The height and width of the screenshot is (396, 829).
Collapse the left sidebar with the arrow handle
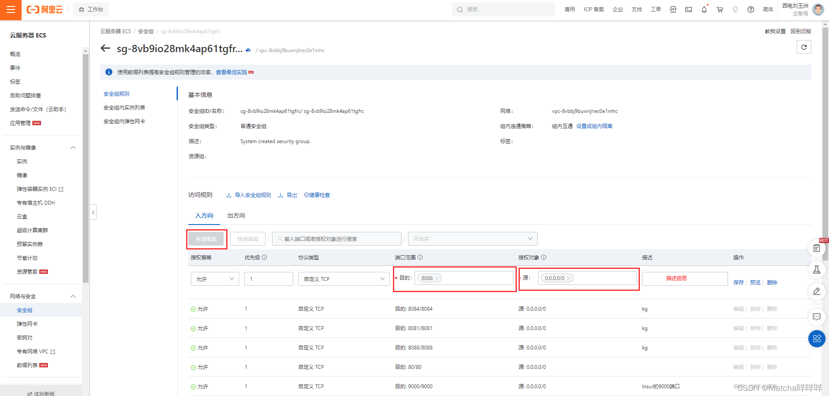coord(93,212)
